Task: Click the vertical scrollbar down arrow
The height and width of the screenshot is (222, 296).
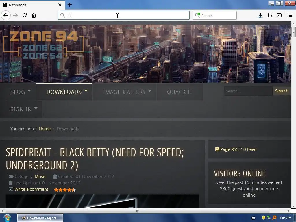Action: (x=293, y=206)
